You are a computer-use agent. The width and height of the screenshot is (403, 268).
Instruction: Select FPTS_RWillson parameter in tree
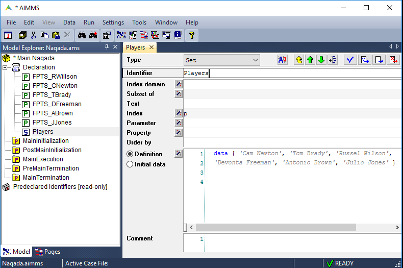coord(55,77)
